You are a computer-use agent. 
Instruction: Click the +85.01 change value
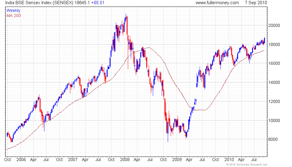coord(98,3)
